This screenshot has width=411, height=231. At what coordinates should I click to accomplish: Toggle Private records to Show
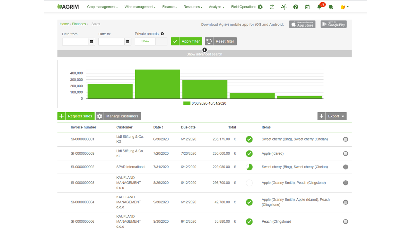145,41
